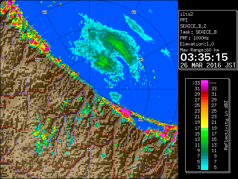The width and height of the screenshot is (238, 179).
Task: Pick the bright green 15–17 dBZ band
Action: click(205, 134)
